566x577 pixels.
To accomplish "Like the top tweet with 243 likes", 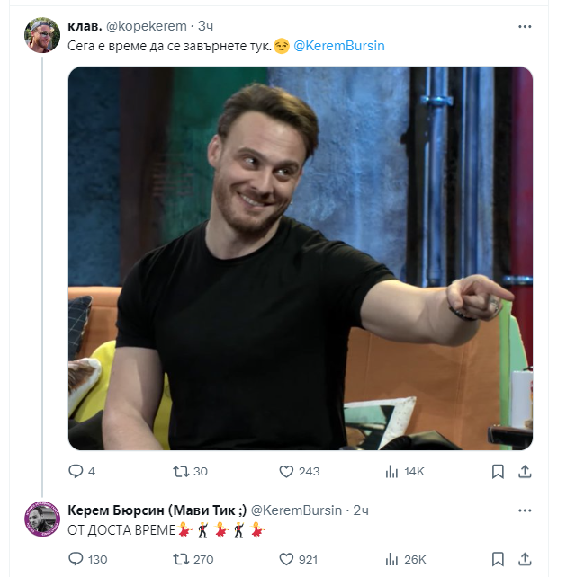I will coord(287,471).
